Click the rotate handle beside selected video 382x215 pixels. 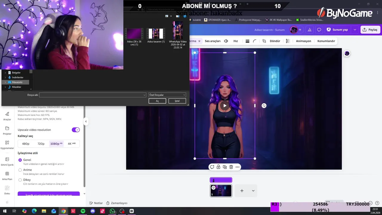coord(264,105)
